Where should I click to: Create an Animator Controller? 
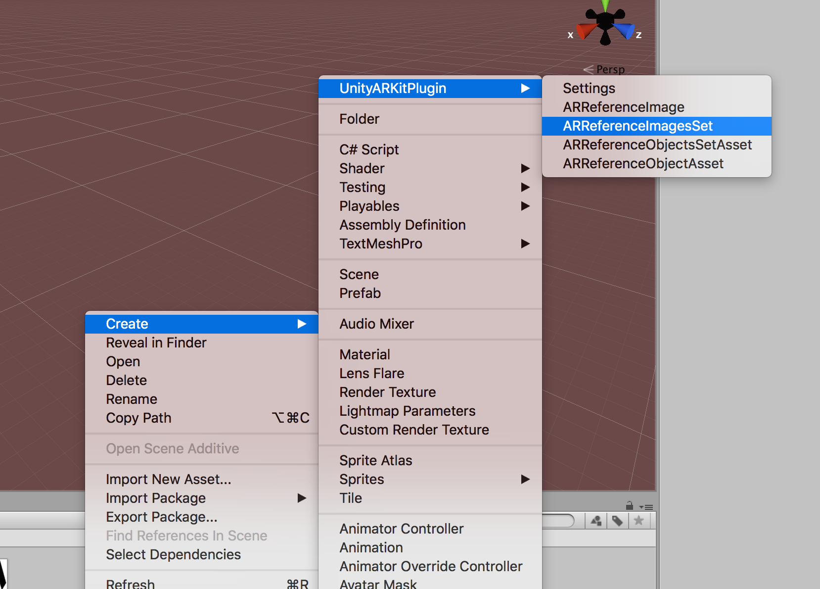click(x=430, y=529)
